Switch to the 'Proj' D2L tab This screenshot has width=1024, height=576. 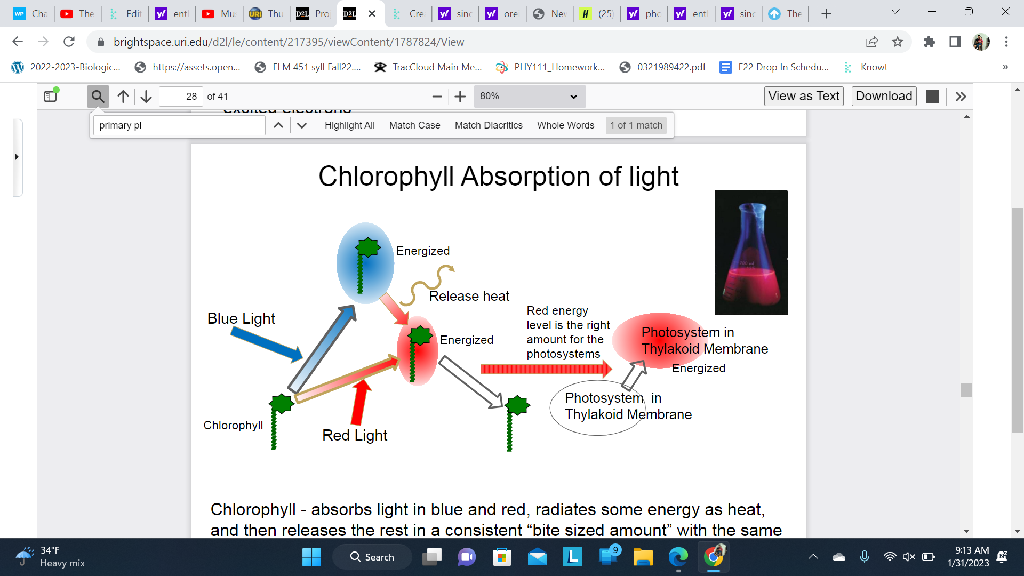(313, 14)
